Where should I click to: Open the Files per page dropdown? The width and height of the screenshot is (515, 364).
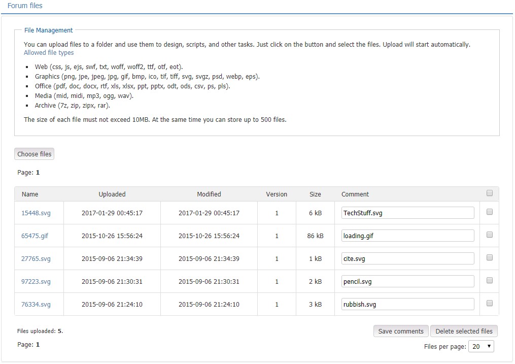[480, 346]
